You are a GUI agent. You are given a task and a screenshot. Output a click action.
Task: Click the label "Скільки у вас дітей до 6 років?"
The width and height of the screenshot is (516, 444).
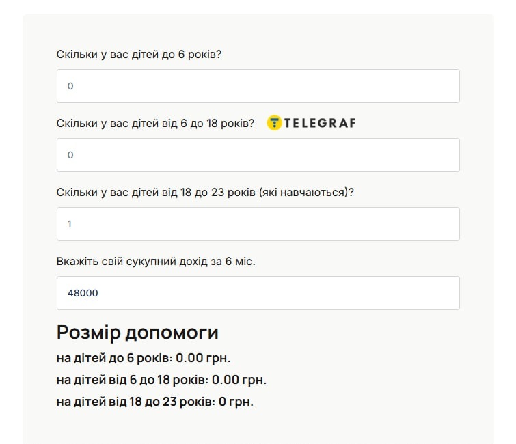pyautogui.click(x=139, y=55)
